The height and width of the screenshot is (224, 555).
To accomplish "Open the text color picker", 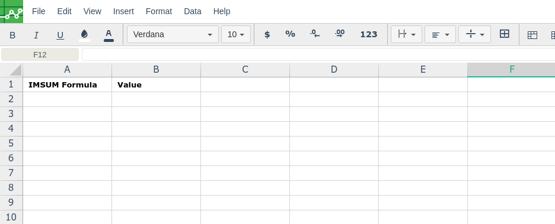I will pos(109,35).
